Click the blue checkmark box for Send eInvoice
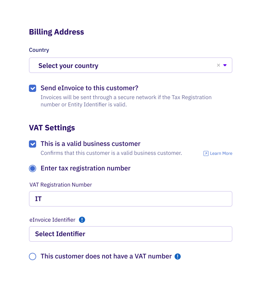The image size is (263, 303). [x=33, y=88]
